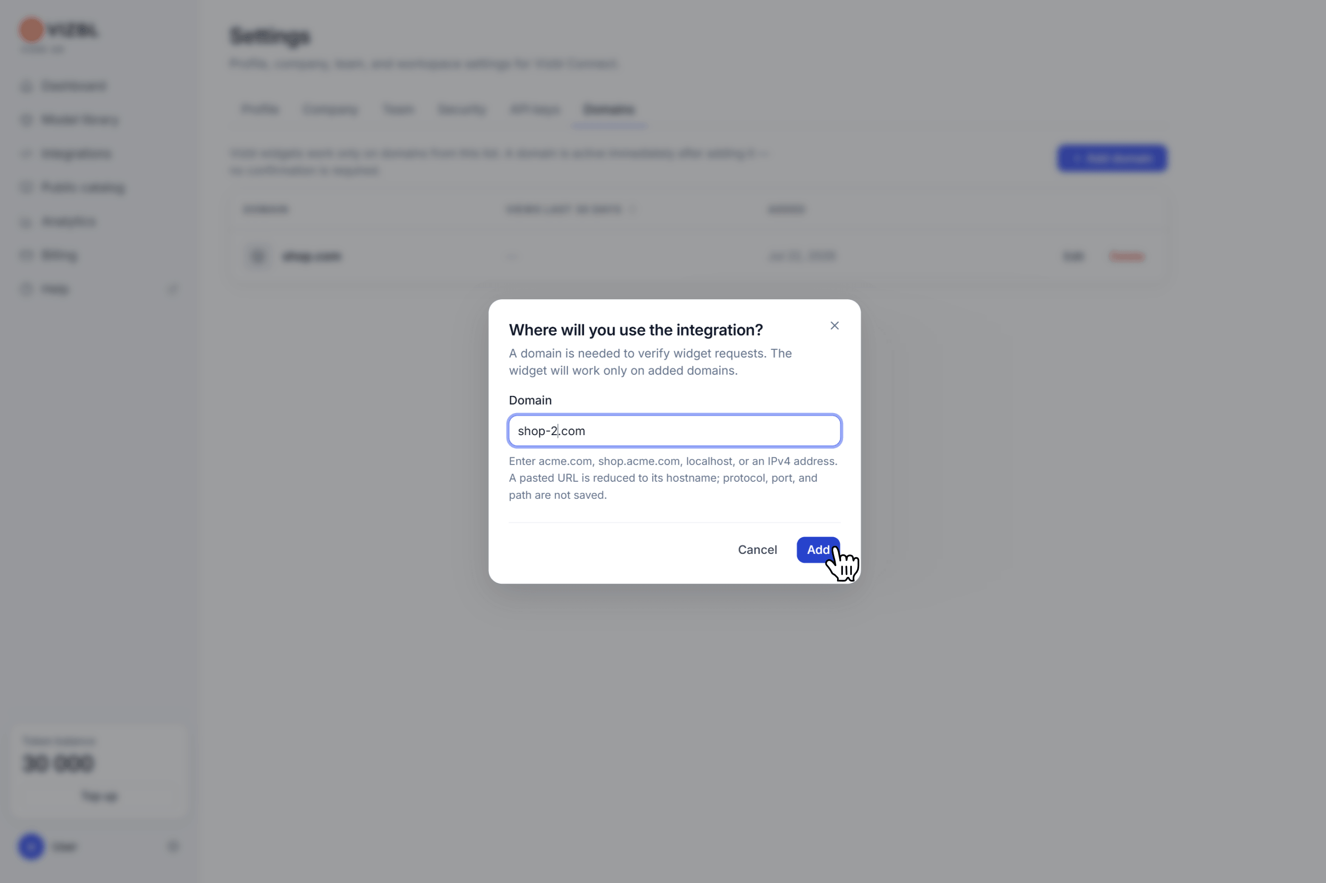
Task: Open Dashboard from the sidebar
Action: 74,85
